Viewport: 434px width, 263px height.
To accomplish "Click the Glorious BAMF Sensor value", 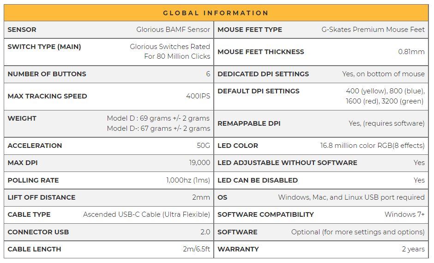I will [x=173, y=30].
